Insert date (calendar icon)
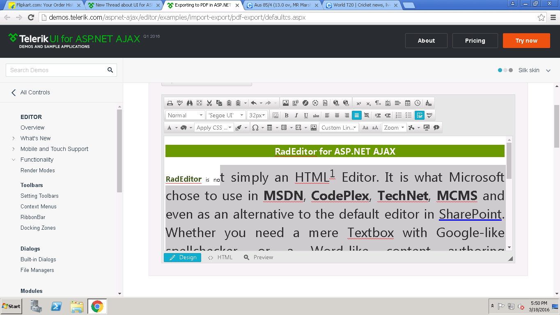 point(408,103)
